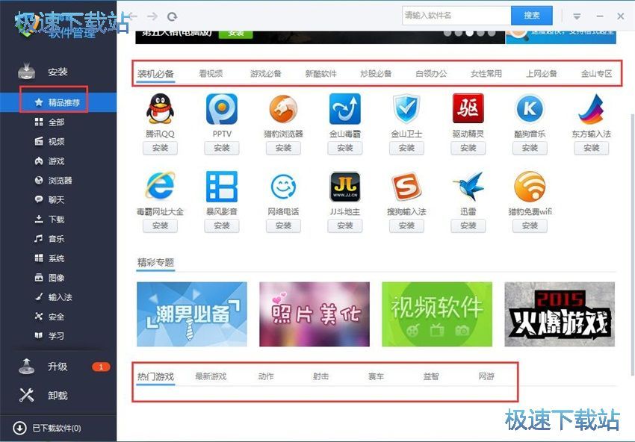The height and width of the screenshot is (442, 635).
Task: Open the 迅雷 bird icon
Action: (x=468, y=186)
